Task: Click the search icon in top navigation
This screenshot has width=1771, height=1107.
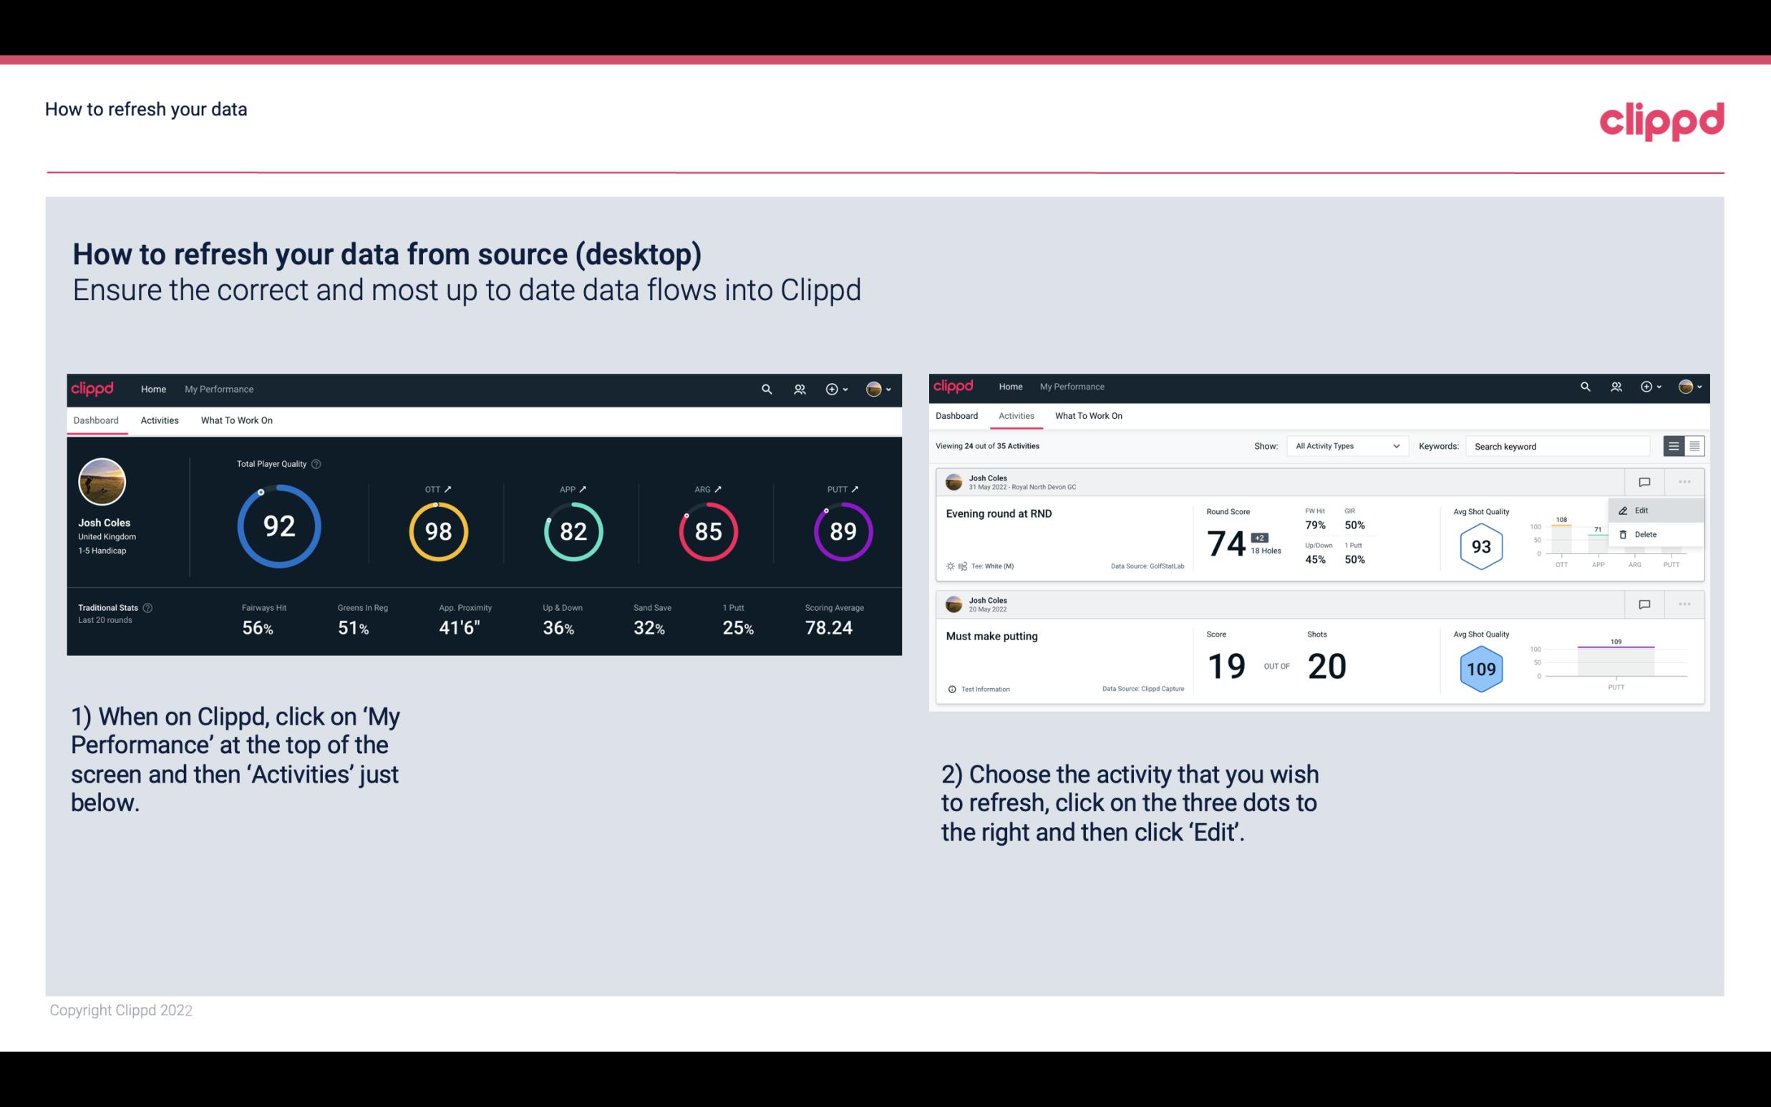Action: click(765, 389)
